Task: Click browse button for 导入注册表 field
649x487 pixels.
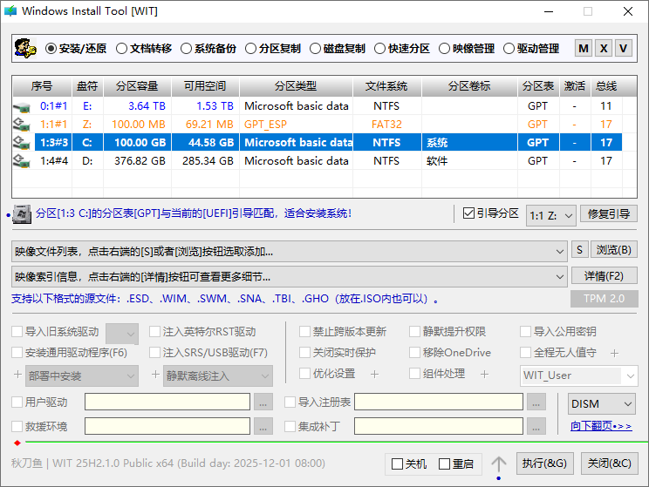Action: pyautogui.click(x=536, y=402)
